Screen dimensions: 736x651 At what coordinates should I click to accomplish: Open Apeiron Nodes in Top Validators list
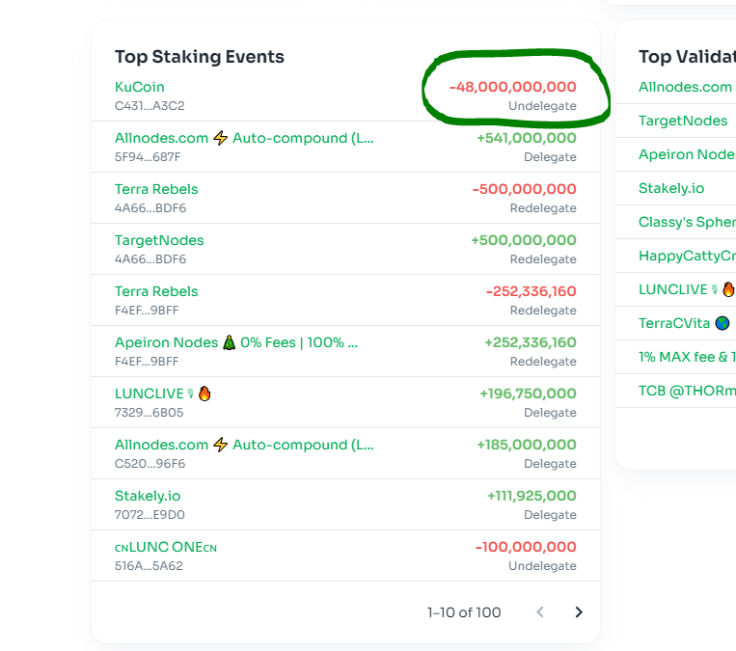coord(687,154)
